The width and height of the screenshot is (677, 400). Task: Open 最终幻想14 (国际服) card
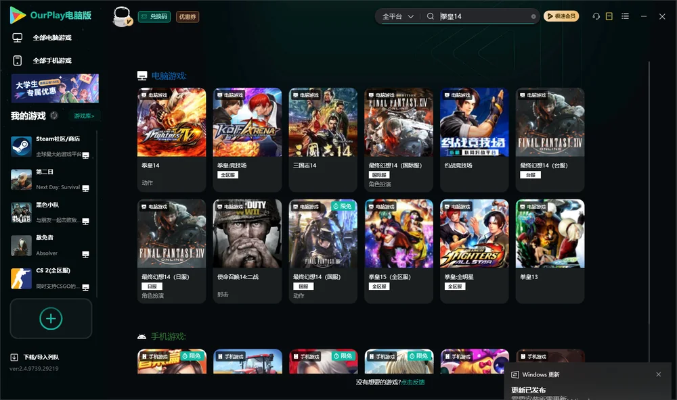click(x=399, y=140)
